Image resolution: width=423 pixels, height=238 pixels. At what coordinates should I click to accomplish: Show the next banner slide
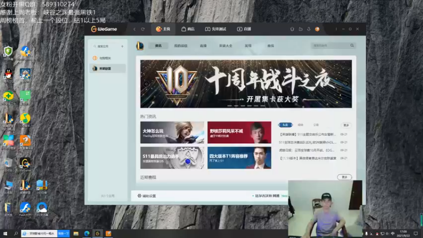pyautogui.click(x=346, y=84)
